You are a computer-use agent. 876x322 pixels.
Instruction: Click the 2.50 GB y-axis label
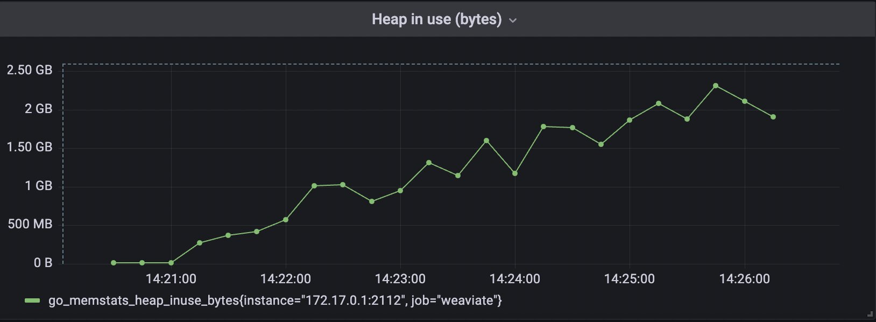pos(30,70)
